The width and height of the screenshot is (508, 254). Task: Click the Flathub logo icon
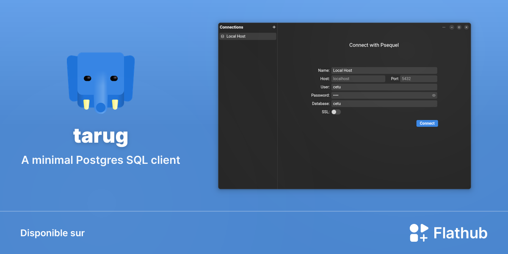pos(419,233)
